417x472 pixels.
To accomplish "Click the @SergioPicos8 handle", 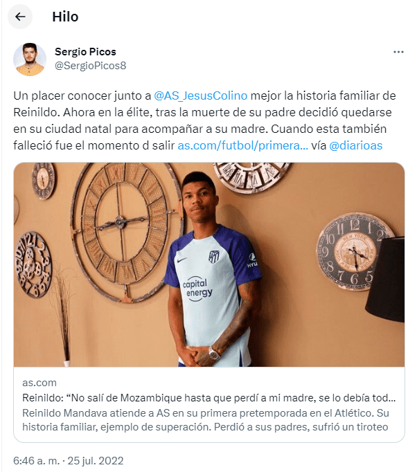I will [x=90, y=66].
